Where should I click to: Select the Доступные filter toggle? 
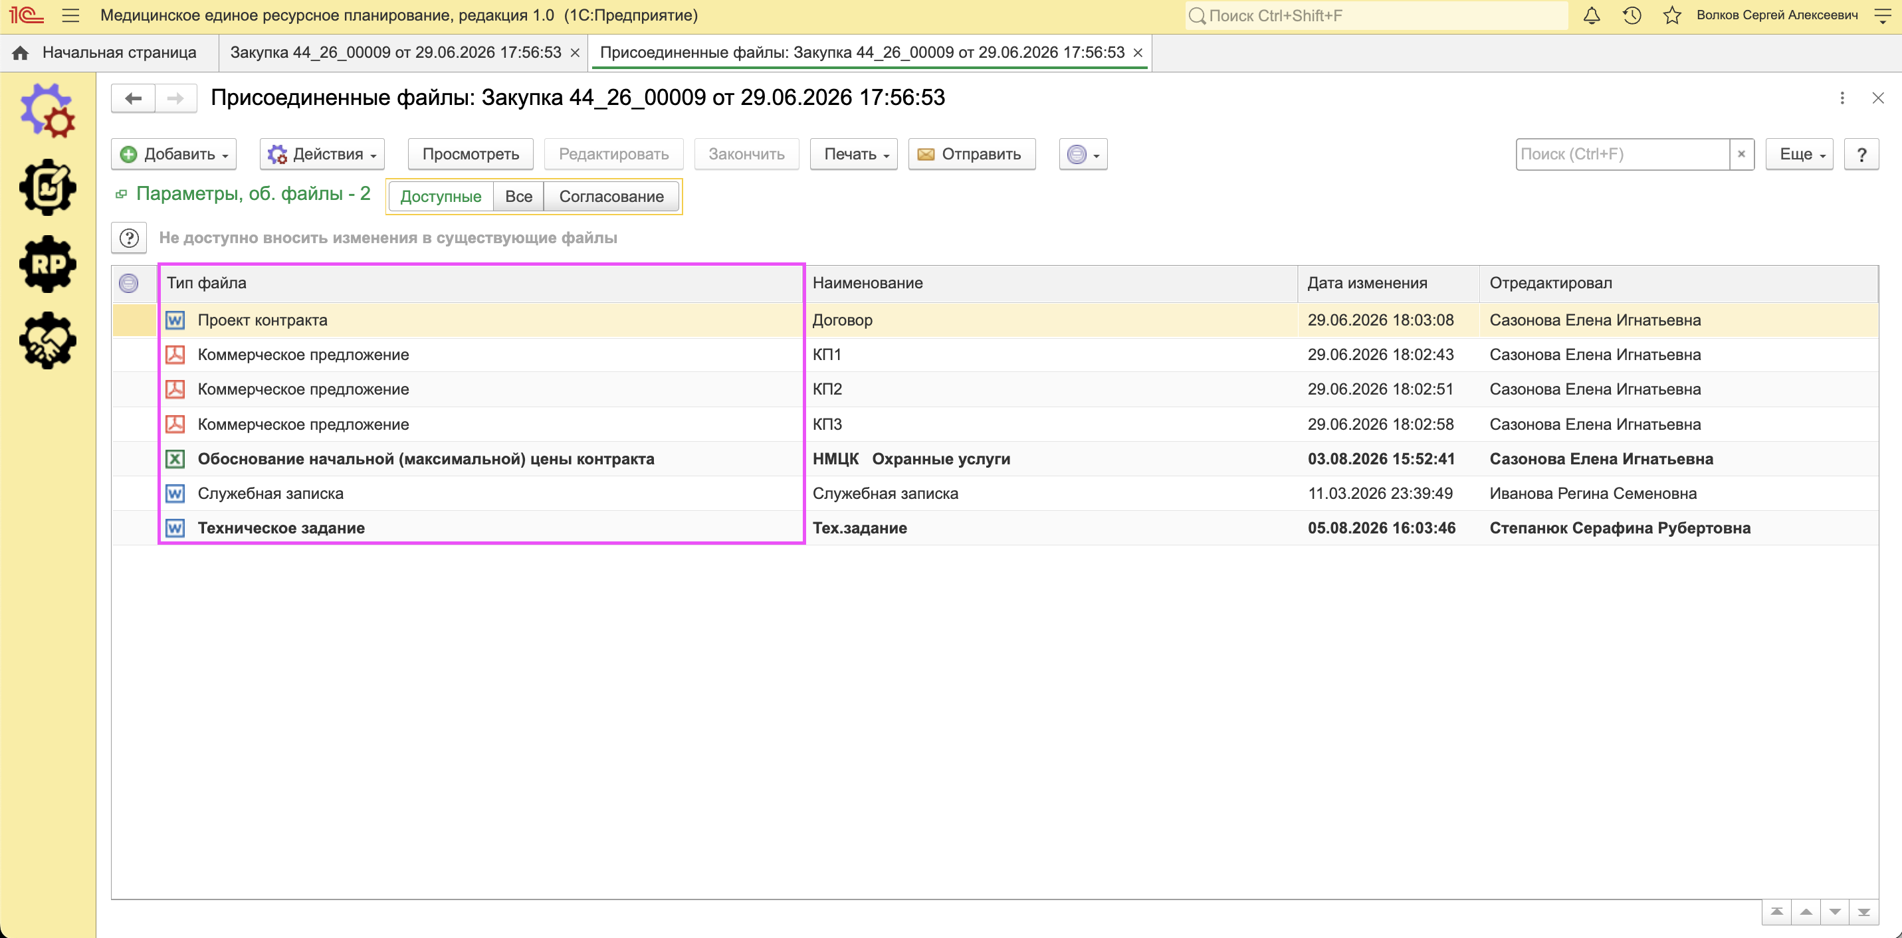pyautogui.click(x=441, y=197)
